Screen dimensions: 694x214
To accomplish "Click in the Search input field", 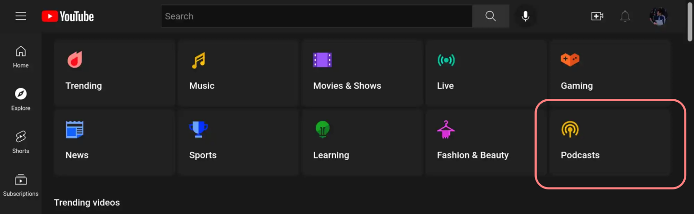I will point(316,16).
